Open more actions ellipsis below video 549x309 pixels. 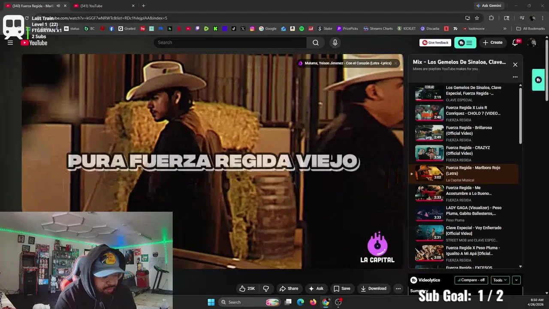tap(398, 288)
